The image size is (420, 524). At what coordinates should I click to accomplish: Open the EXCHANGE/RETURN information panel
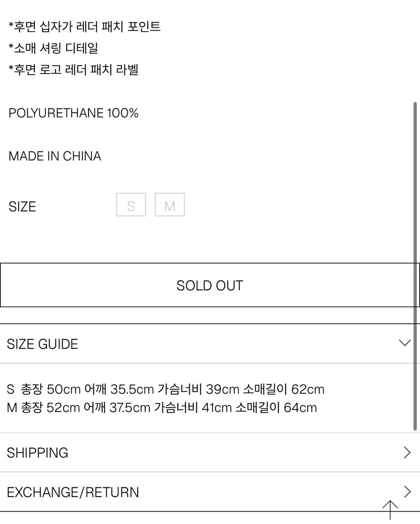(73, 492)
